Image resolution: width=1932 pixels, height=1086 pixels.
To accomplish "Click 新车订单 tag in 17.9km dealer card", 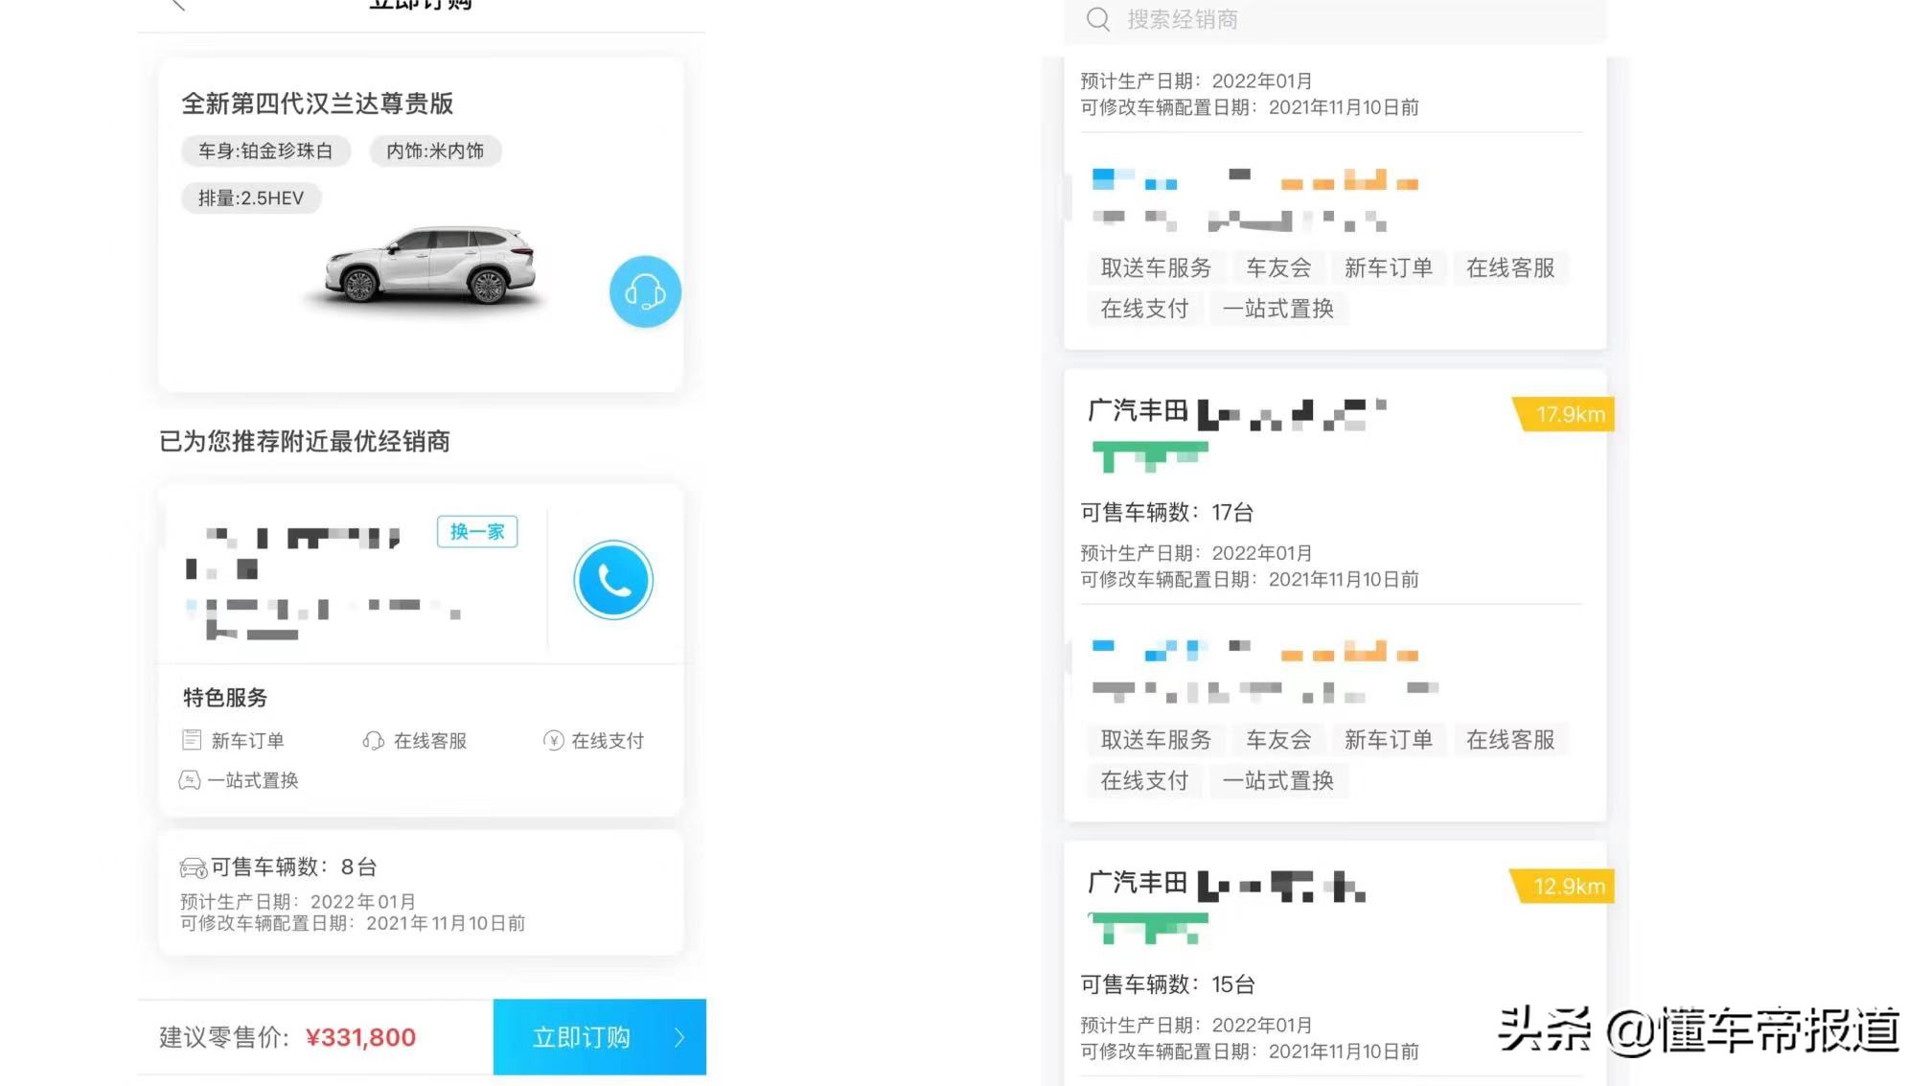I will point(1388,740).
